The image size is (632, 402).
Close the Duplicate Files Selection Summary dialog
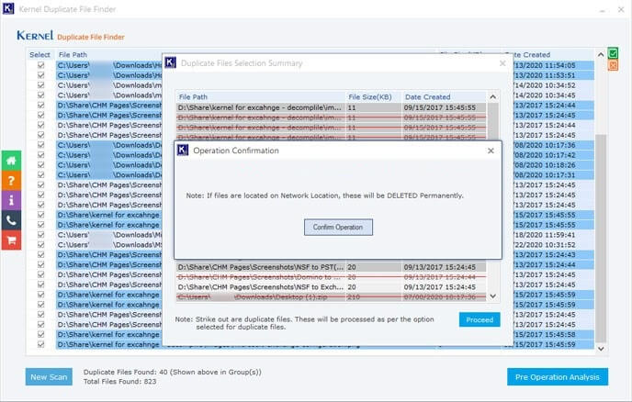coord(502,63)
